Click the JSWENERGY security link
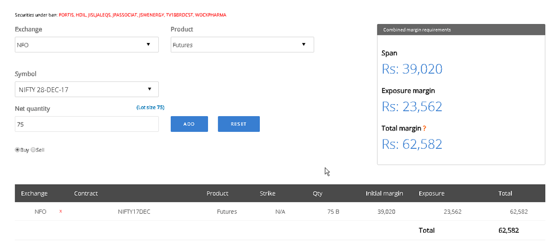Screen dimensions: 559x248 (x=152, y=15)
